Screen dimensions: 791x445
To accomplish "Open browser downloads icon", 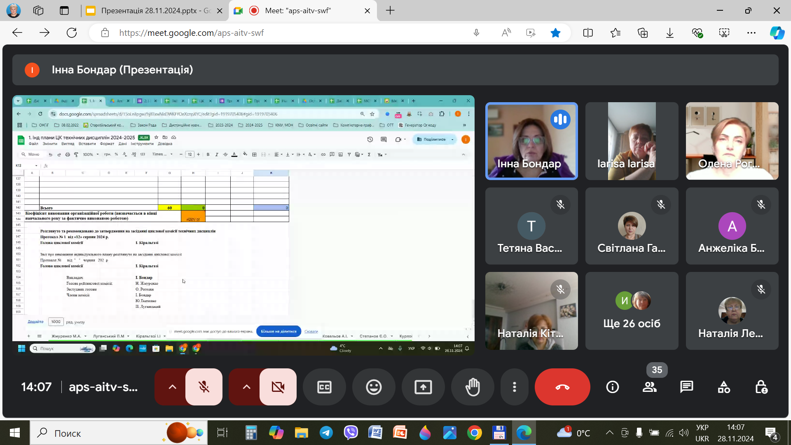I will 670,33.
